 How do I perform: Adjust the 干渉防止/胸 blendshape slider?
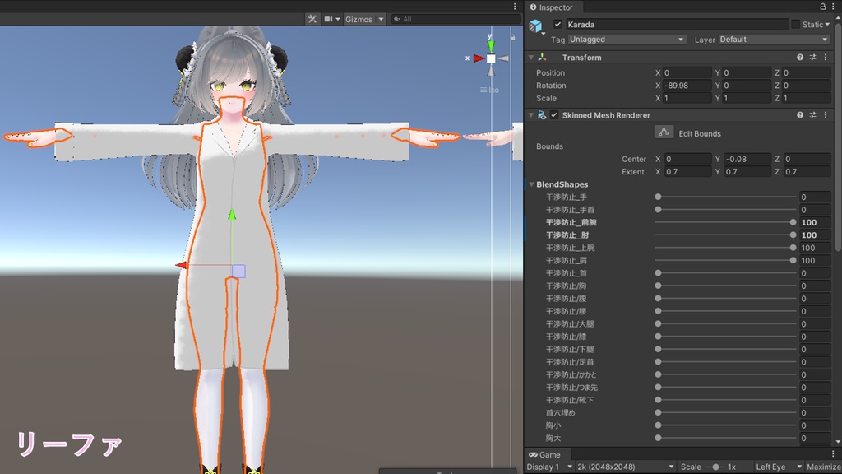(x=725, y=286)
